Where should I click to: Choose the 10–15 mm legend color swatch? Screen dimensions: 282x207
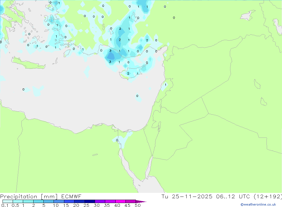[59, 201]
